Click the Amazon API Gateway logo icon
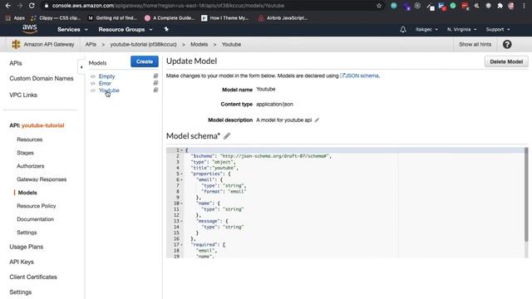 coord(16,44)
